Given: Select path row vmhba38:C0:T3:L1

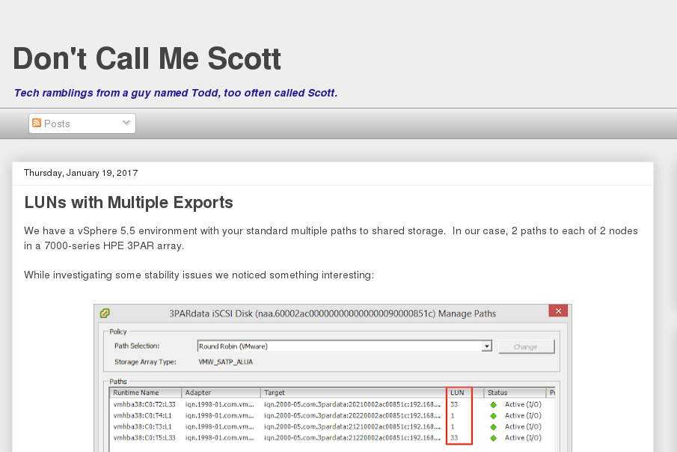Looking at the screenshot, I should click(332, 427).
